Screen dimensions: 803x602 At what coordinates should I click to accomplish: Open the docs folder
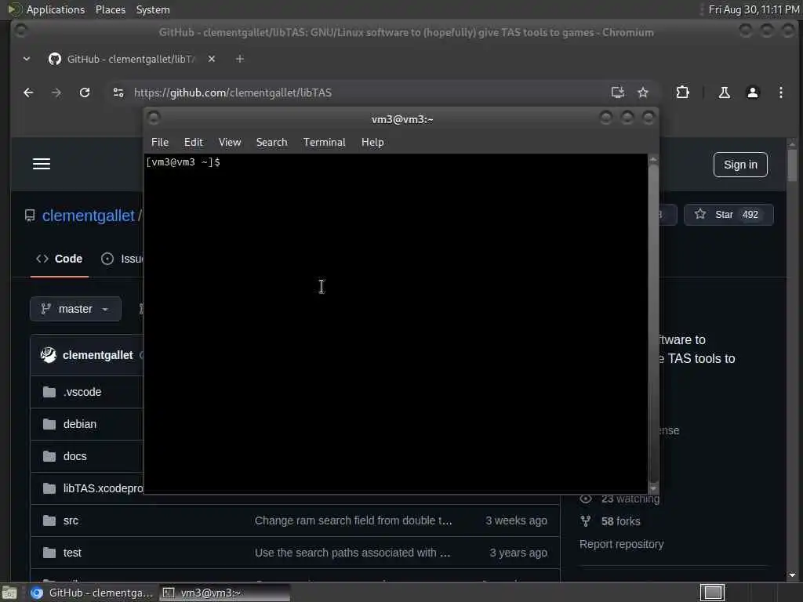point(74,457)
